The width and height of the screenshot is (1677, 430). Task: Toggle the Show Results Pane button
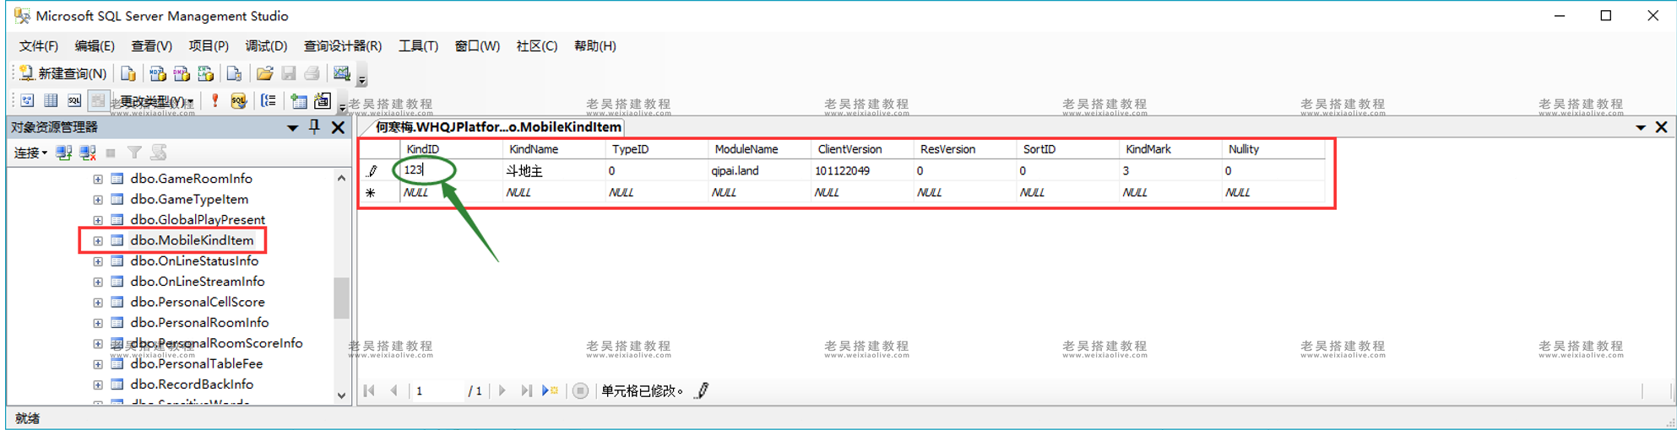(x=98, y=101)
